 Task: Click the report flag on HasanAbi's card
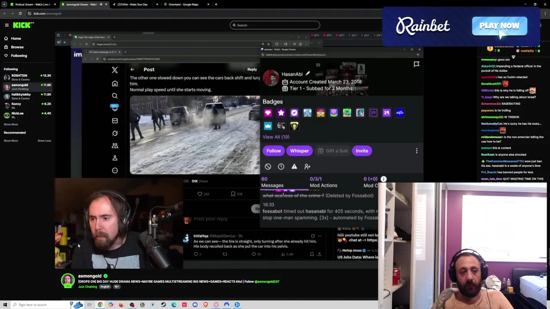pos(416,64)
